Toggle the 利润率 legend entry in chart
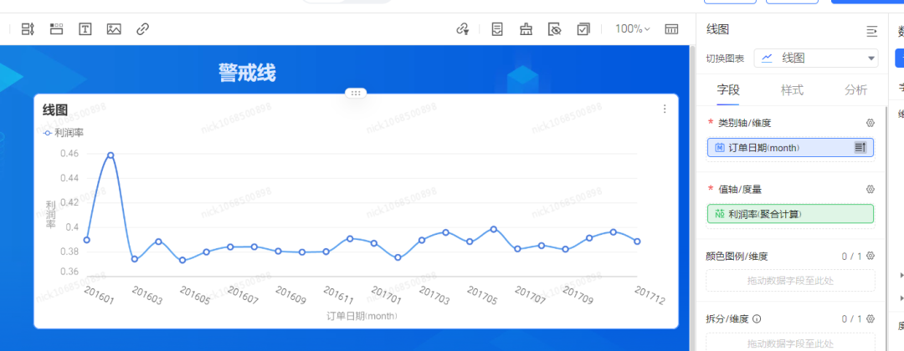This screenshot has width=904, height=351. (64, 133)
